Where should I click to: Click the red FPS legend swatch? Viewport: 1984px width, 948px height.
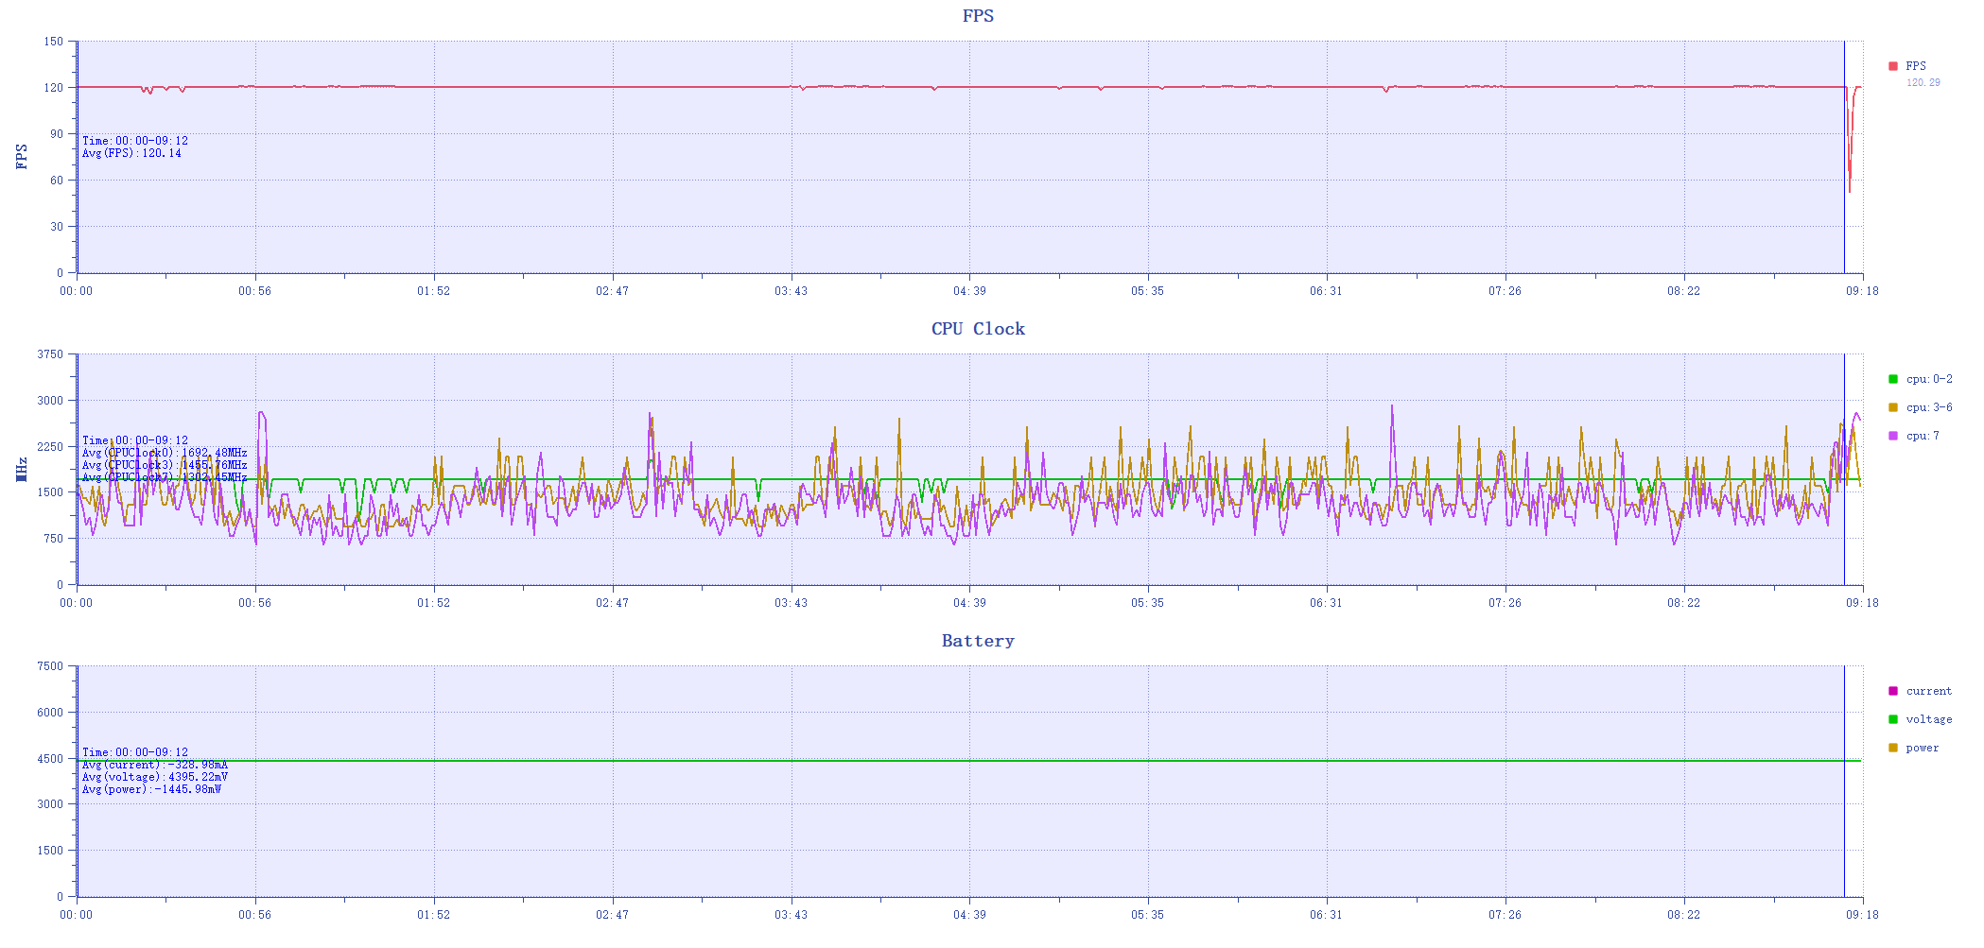pyautogui.click(x=1892, y=66)
